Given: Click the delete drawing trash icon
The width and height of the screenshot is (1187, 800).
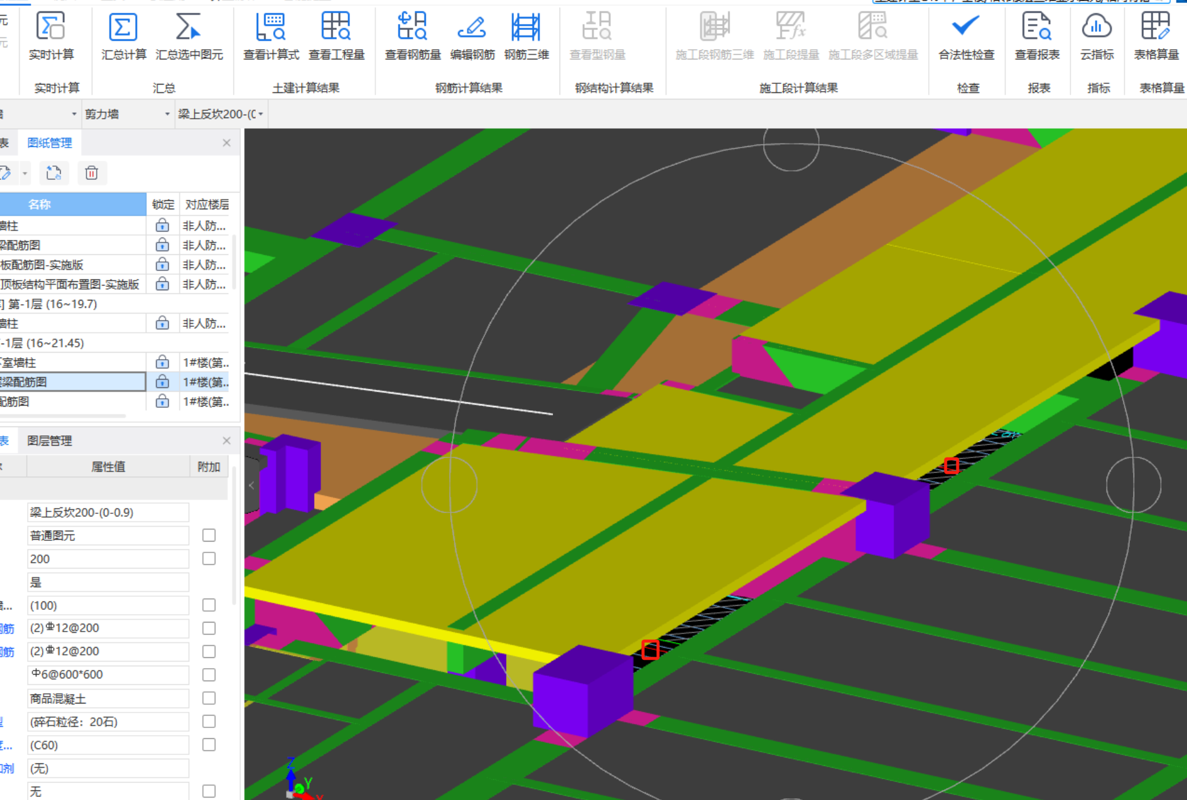Looking at the screenshot, I should tap(91, 173).
